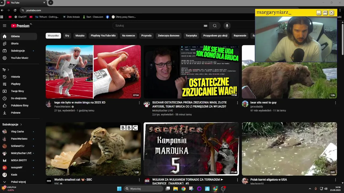Go back in browser

pos(2,10)
